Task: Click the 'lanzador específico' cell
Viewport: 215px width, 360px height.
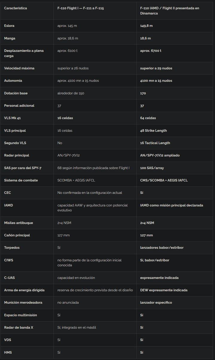Action: [156, 302]
